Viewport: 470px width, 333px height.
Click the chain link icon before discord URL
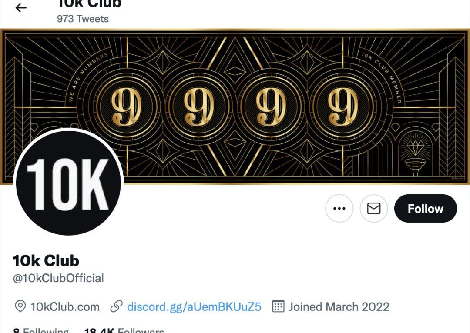coord(116,307)
